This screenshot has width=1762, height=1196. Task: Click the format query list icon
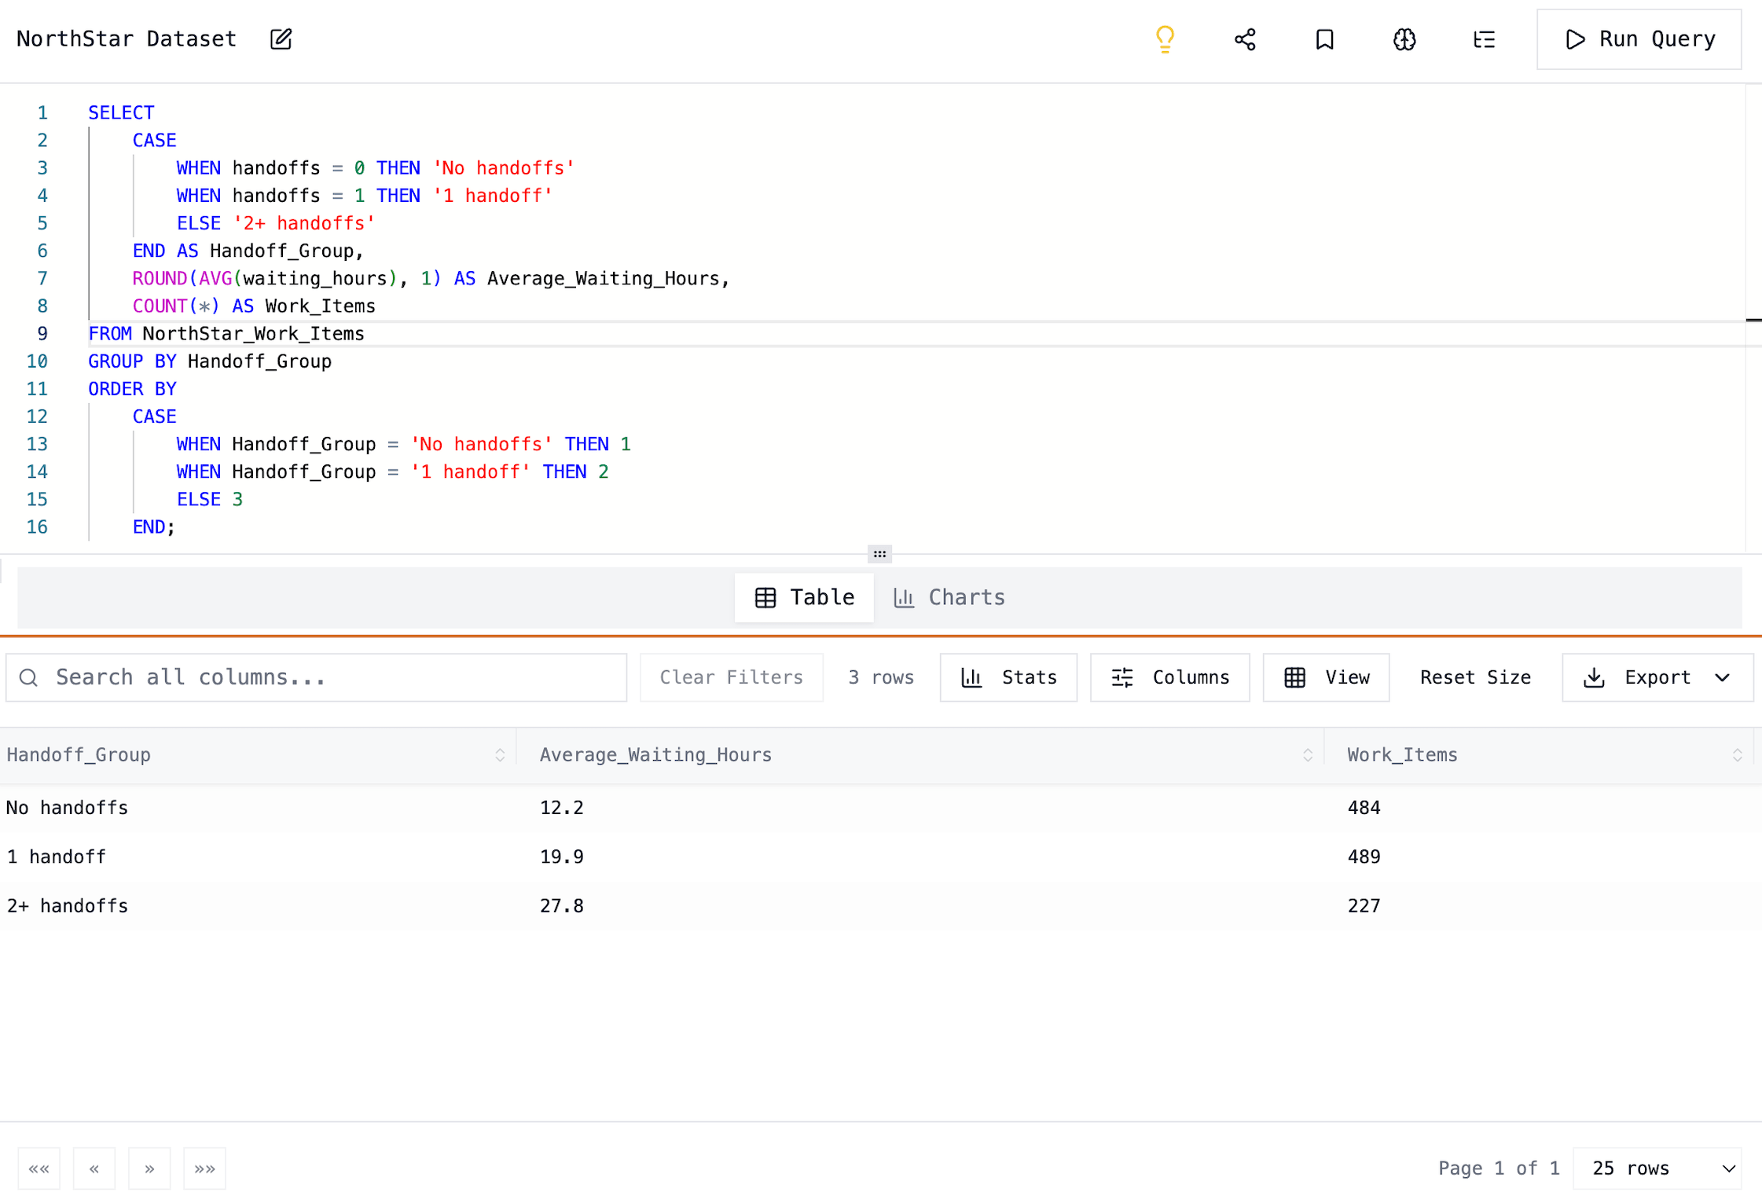(1484, 39)
